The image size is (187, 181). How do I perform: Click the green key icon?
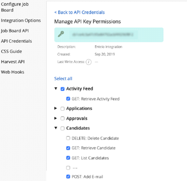point(61,34)
